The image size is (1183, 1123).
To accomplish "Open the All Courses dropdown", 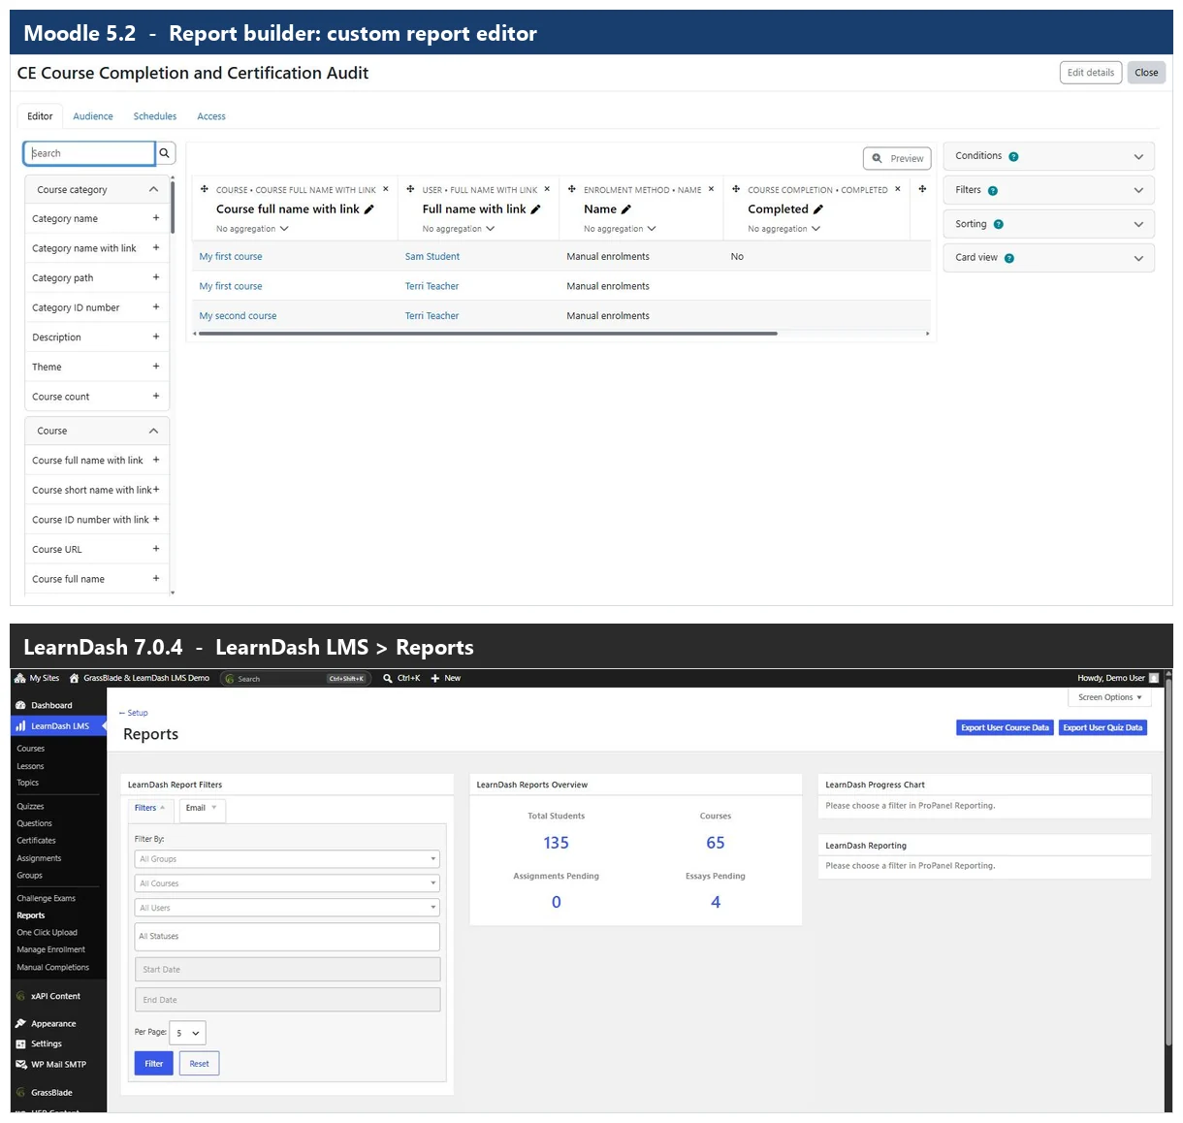I will pos(287,883).
